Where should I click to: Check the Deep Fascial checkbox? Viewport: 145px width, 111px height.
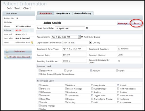[92, 85]
